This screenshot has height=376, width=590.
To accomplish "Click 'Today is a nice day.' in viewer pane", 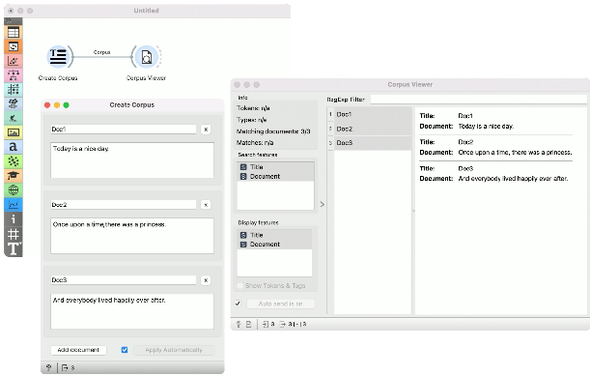I will pos(486,127).
